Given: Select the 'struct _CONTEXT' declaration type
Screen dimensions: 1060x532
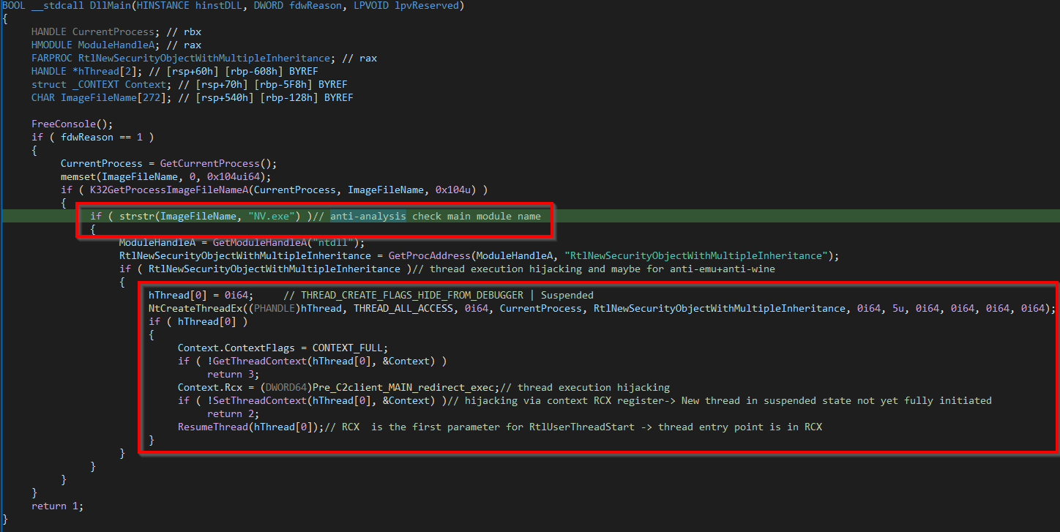Looking at the screenshot, I should point(75,85).
